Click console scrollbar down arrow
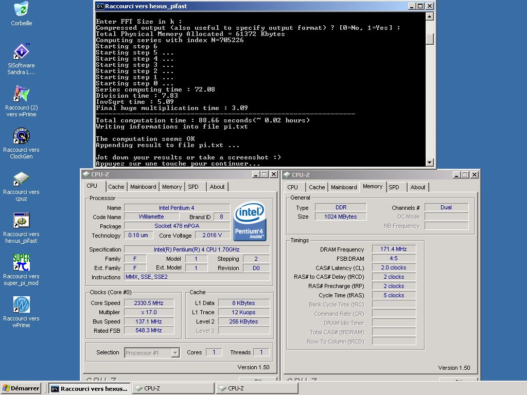The image size is (527, 395). pyautogui.click(x=430, y=162)
